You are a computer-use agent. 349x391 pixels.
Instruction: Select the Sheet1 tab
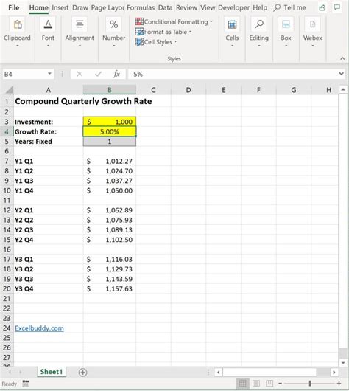pyautogui.click(x=52, y=372)
